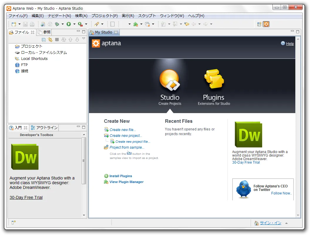Click the Debug bug icon in toolbar

pos(57,24)
